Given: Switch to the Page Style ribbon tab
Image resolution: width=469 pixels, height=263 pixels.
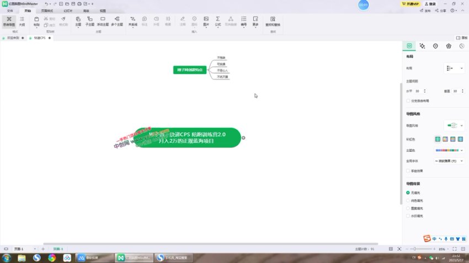Looking at the screenshot, I should 47,11.
